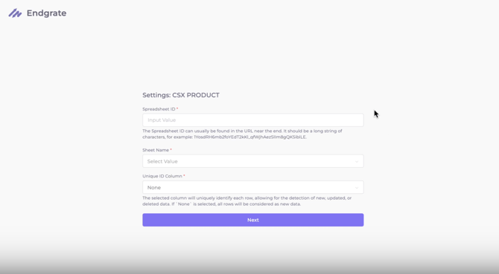The height and width of the screenshot is (274, 499).
Task: Focus the Spreadsheet ID input field
Action: pos(253,120)
